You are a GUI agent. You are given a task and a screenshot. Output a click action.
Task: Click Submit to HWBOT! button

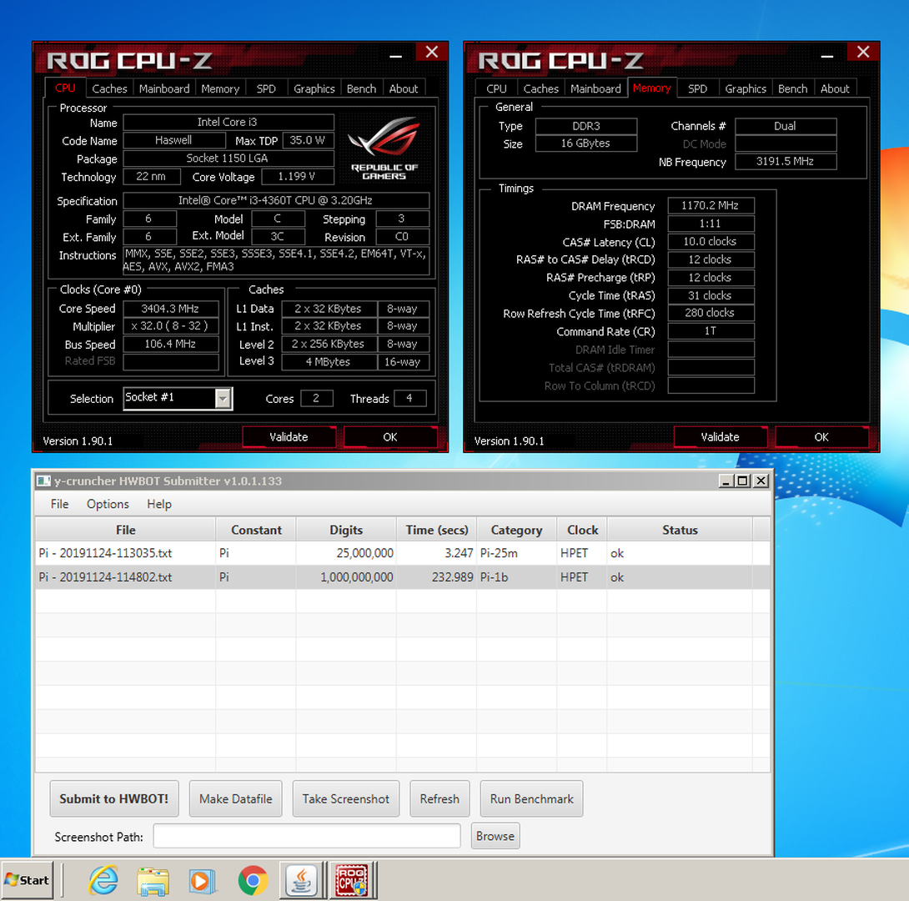[114, 799]
